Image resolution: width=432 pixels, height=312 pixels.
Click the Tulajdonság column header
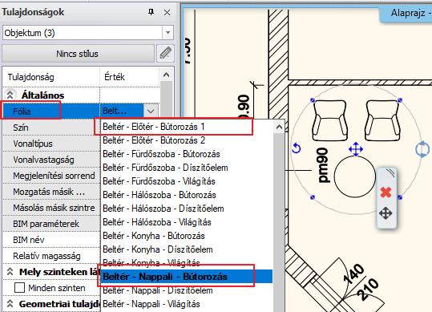51,77
